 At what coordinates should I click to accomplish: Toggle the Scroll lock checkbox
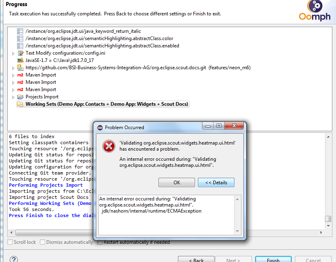pos(10,242)
